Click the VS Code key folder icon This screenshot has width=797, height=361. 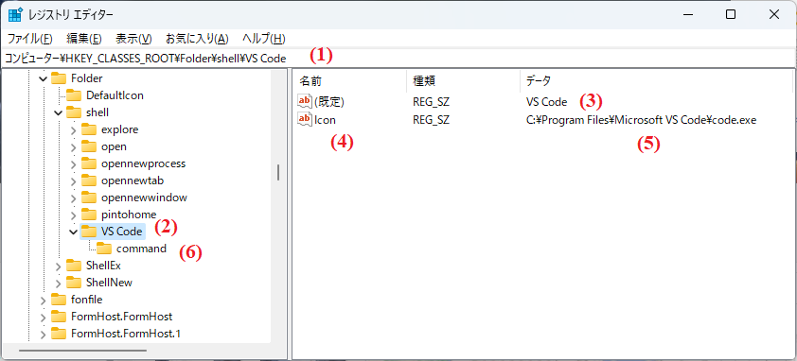[x=89, y=232]
